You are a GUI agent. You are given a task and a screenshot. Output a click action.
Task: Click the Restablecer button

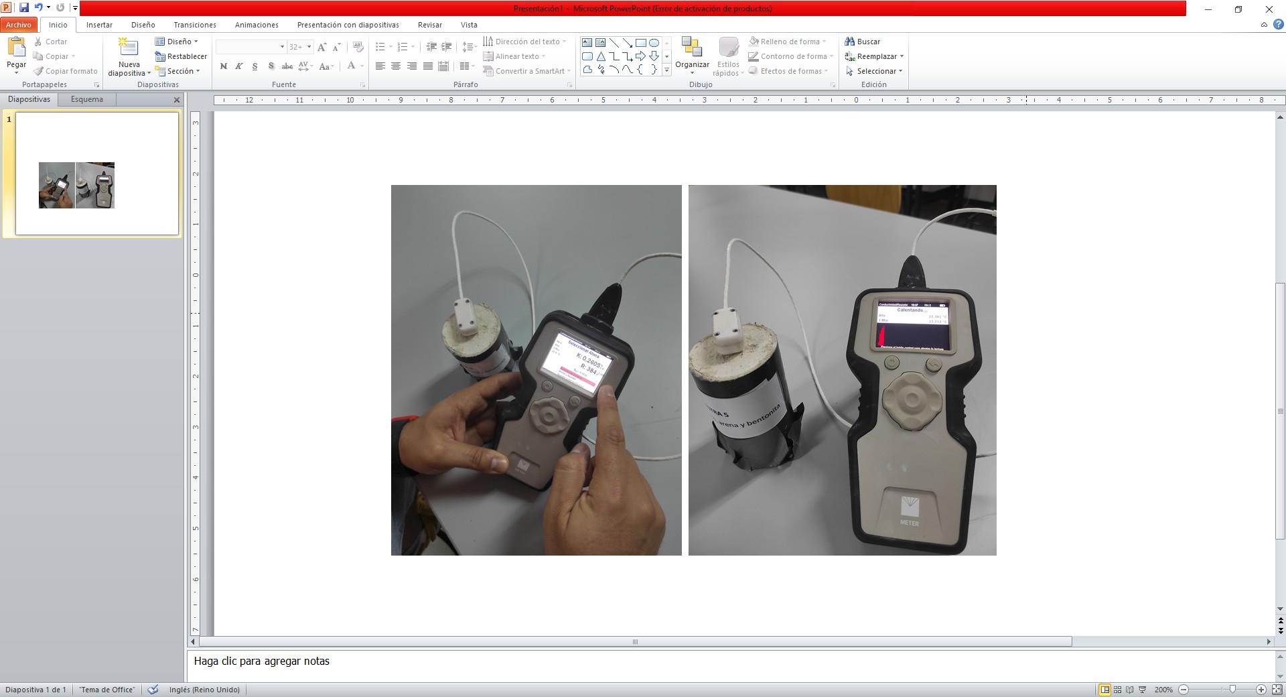point(181,56)
